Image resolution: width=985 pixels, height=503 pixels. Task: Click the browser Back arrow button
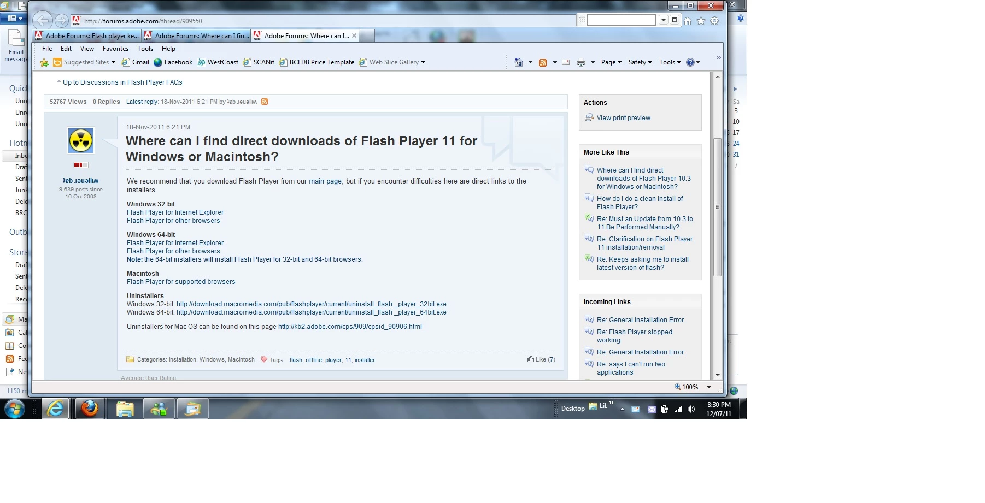pyautogui.click(x=42, y=21)
